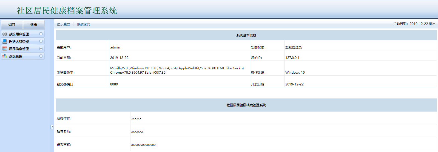Image resolution: width=438 pixels, height=152 pixels.
Task: Open the 显示桌面 link
Action: coord(64,24)
